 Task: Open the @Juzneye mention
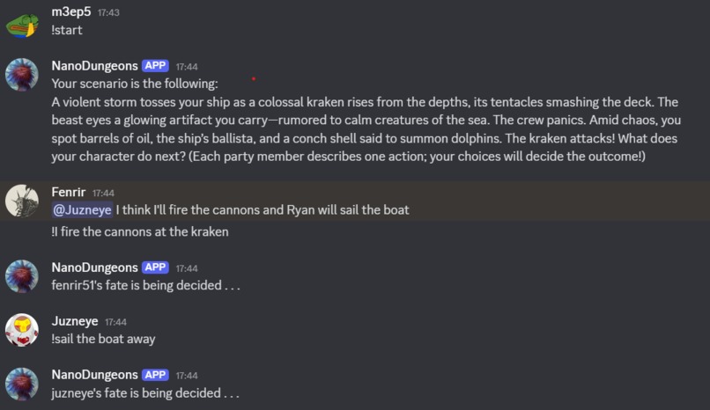83,209
